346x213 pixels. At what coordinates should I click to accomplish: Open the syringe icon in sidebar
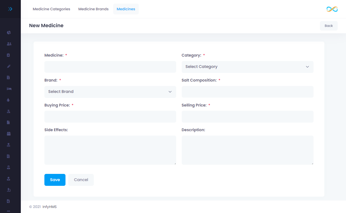[x=9, y=66]
